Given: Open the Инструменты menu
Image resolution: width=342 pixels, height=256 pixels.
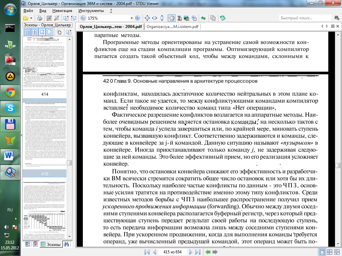Looking at the screenshot, I should coord(91,11).
